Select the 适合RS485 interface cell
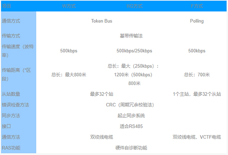The image size is (228, 155). (131, 126)
